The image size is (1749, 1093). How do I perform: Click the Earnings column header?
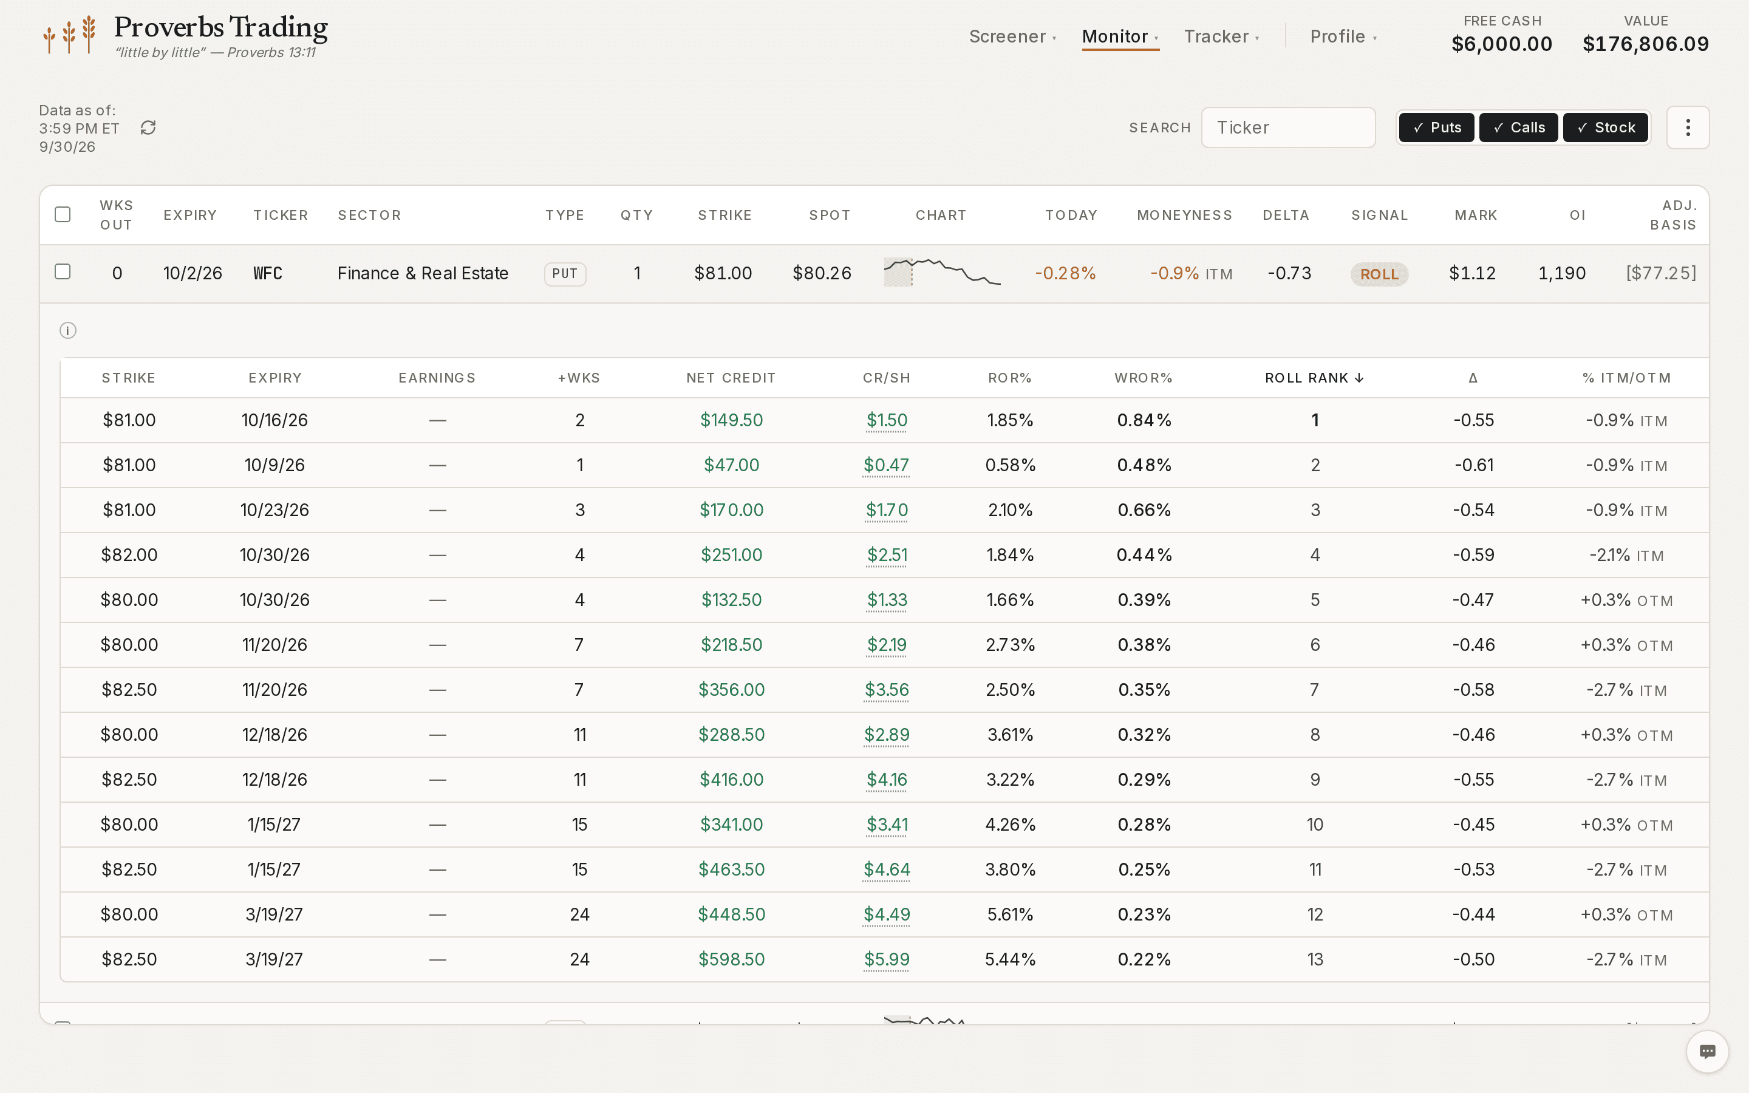[437, 378]
